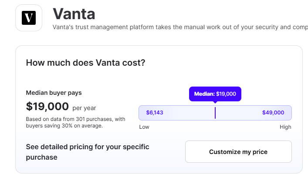Click the Customize my price button

point(238,152)
